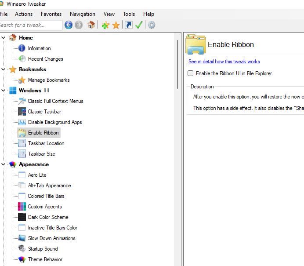
Task: Collapse the Home tree node
Action: [x=4, y=38]
